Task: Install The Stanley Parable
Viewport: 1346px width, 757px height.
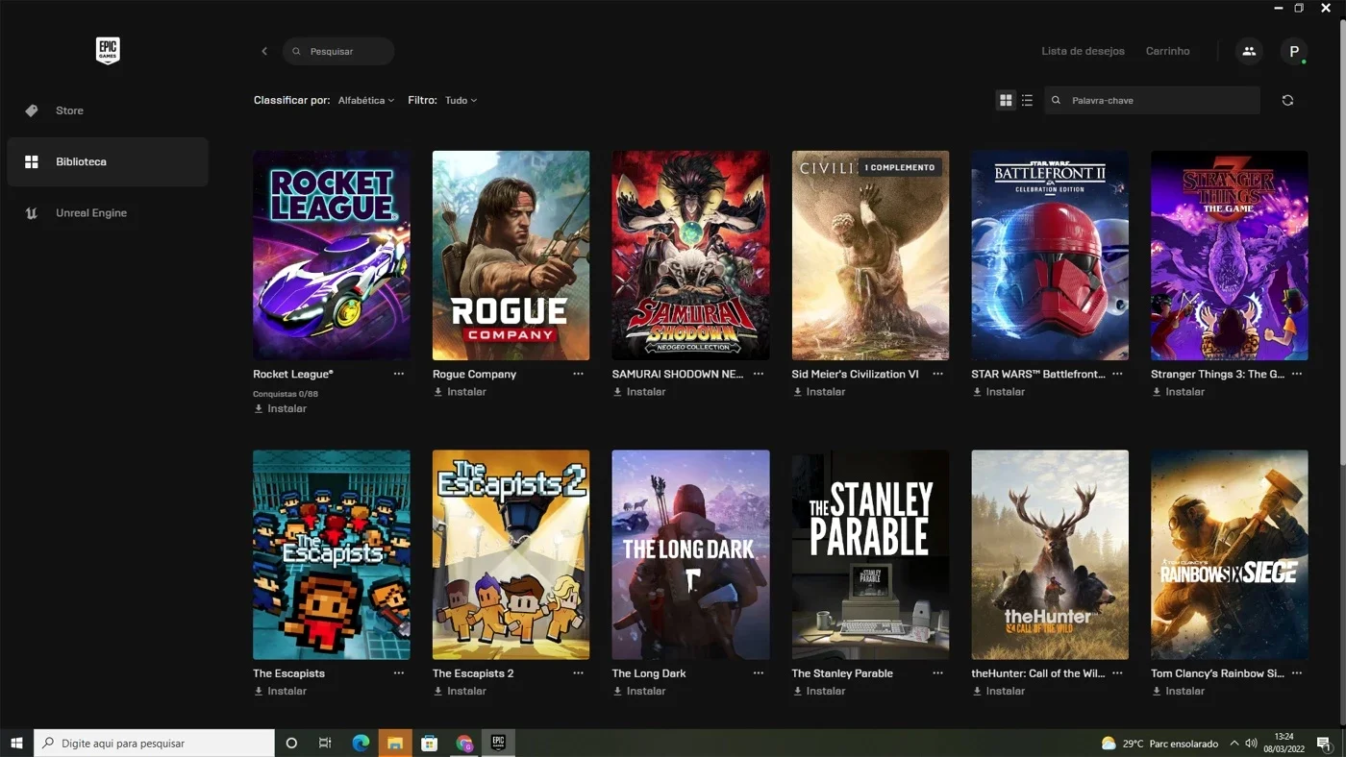Action: 819,691
